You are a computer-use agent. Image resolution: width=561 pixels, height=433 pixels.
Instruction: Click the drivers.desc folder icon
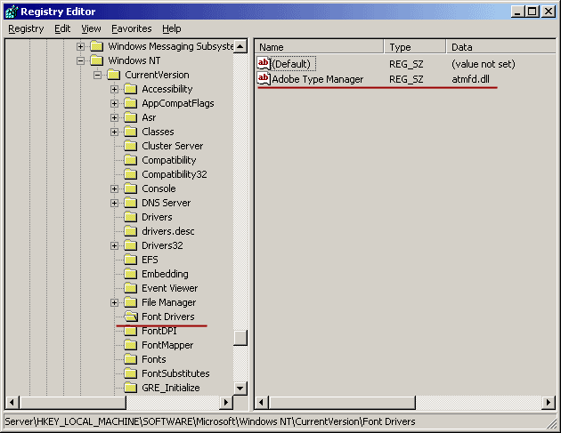tap(131, 231)
